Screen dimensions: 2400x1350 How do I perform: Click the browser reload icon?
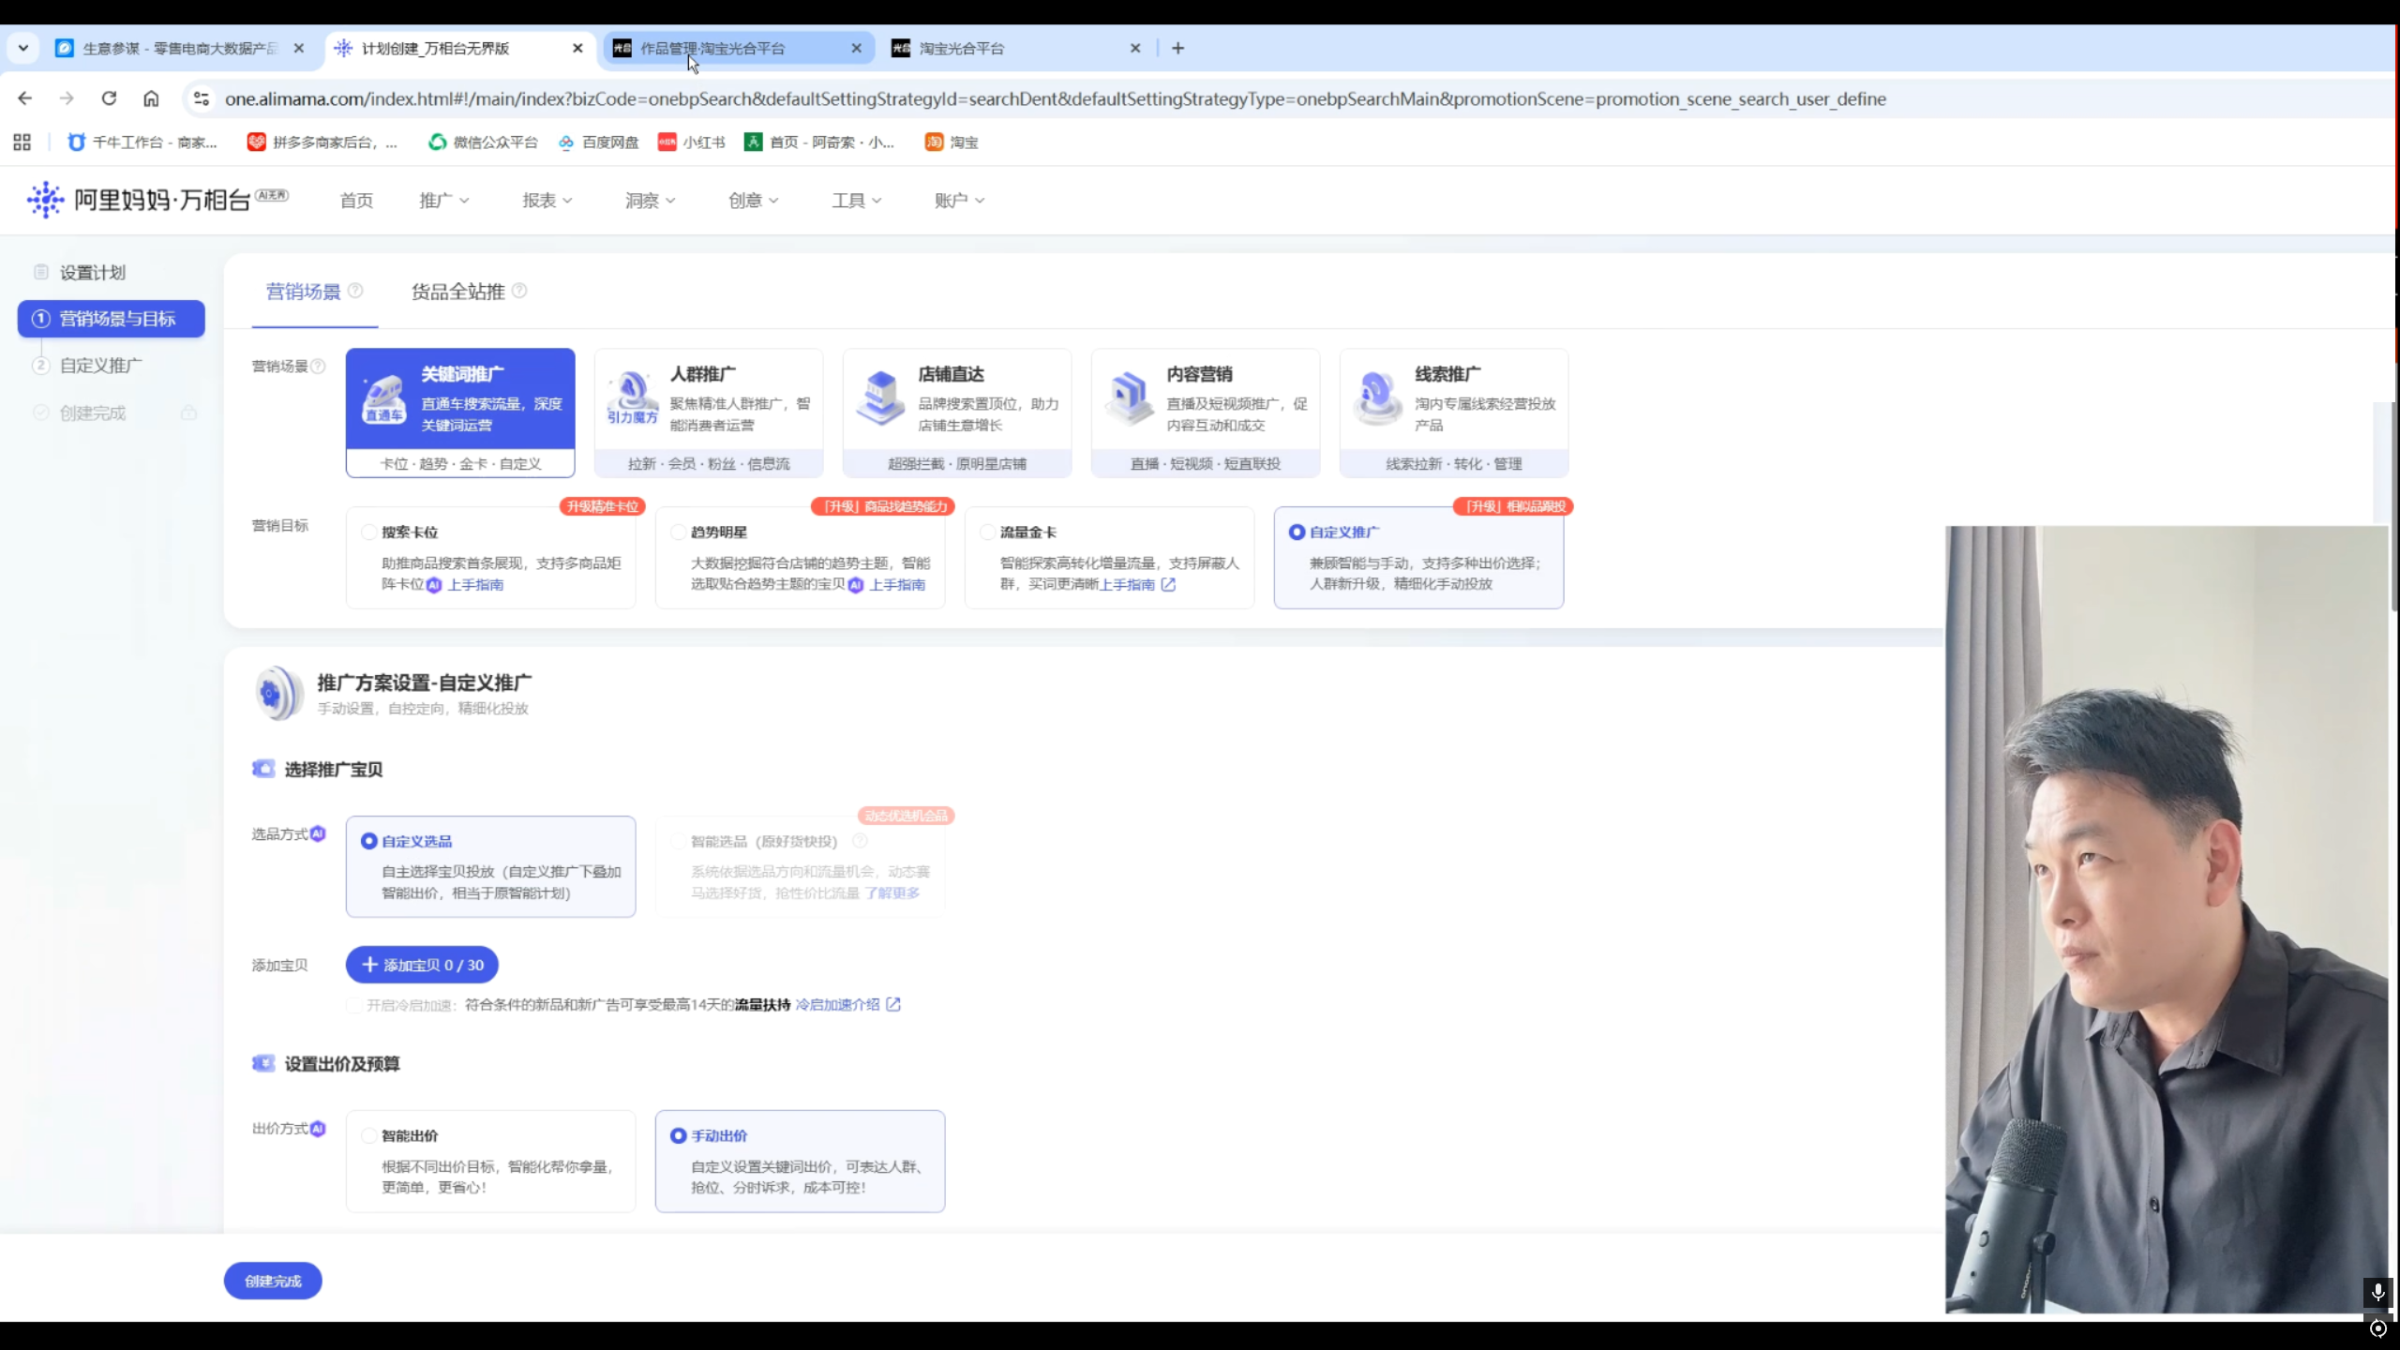[109, 98]
